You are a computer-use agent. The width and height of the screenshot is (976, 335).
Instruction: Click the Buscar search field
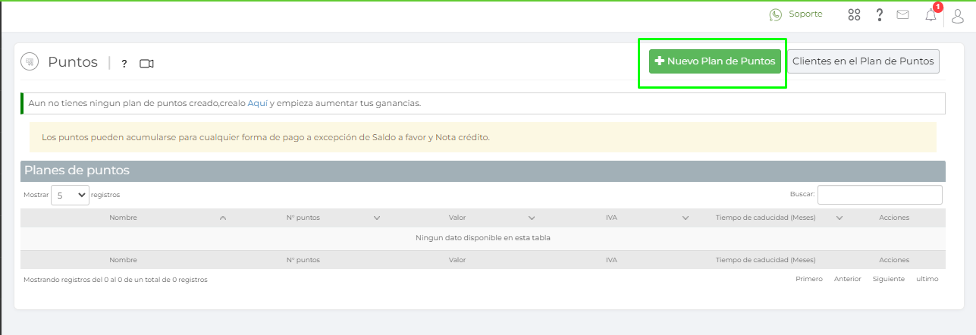(x=880, y=195)
